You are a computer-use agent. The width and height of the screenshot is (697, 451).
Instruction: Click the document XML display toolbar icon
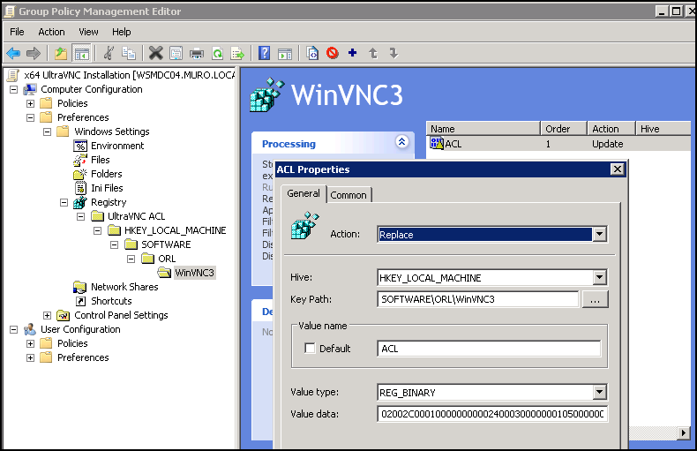pos(312,53)
